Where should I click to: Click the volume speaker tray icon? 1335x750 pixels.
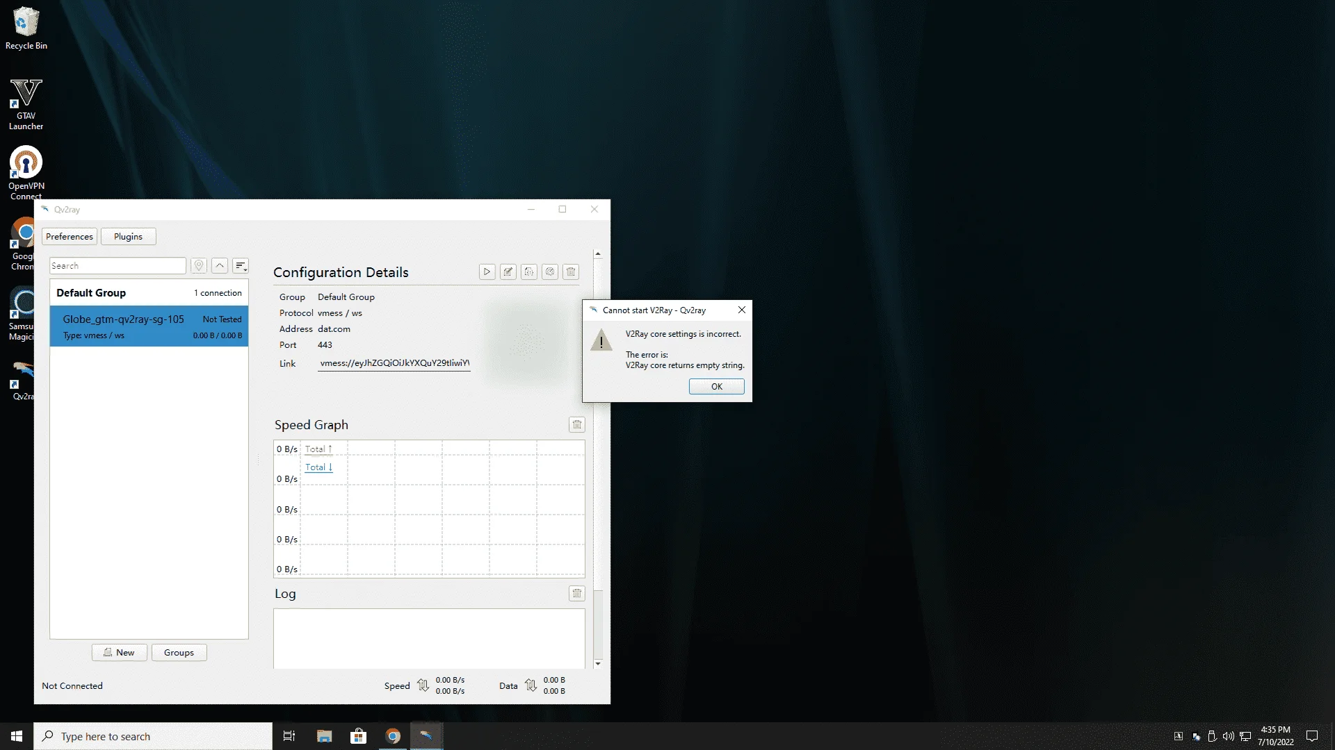pos(1228,736)
